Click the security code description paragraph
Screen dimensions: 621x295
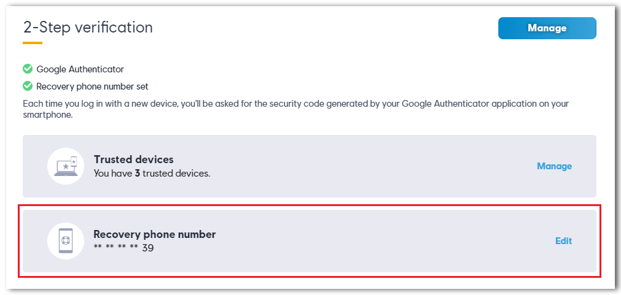[295, 110]
